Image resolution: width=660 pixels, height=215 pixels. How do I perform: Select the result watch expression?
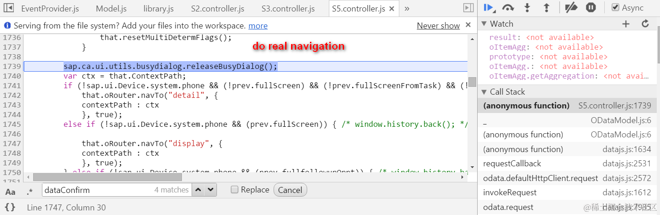tap(542, 37)
